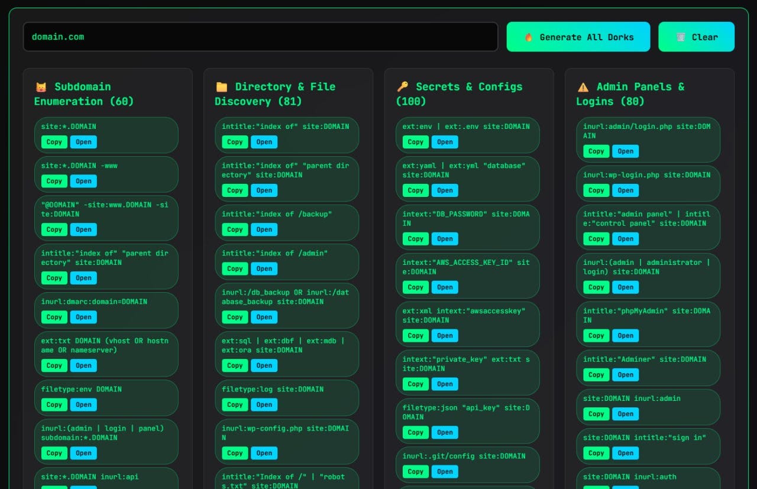The height and width of the screenshot is (489, 757).
Task: Copy the ext:sql | ext:dbf dork
Action: pos(235,365)
